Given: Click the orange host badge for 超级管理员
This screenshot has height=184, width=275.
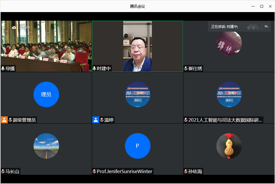Looking at the screenshot, I should 4,120.
